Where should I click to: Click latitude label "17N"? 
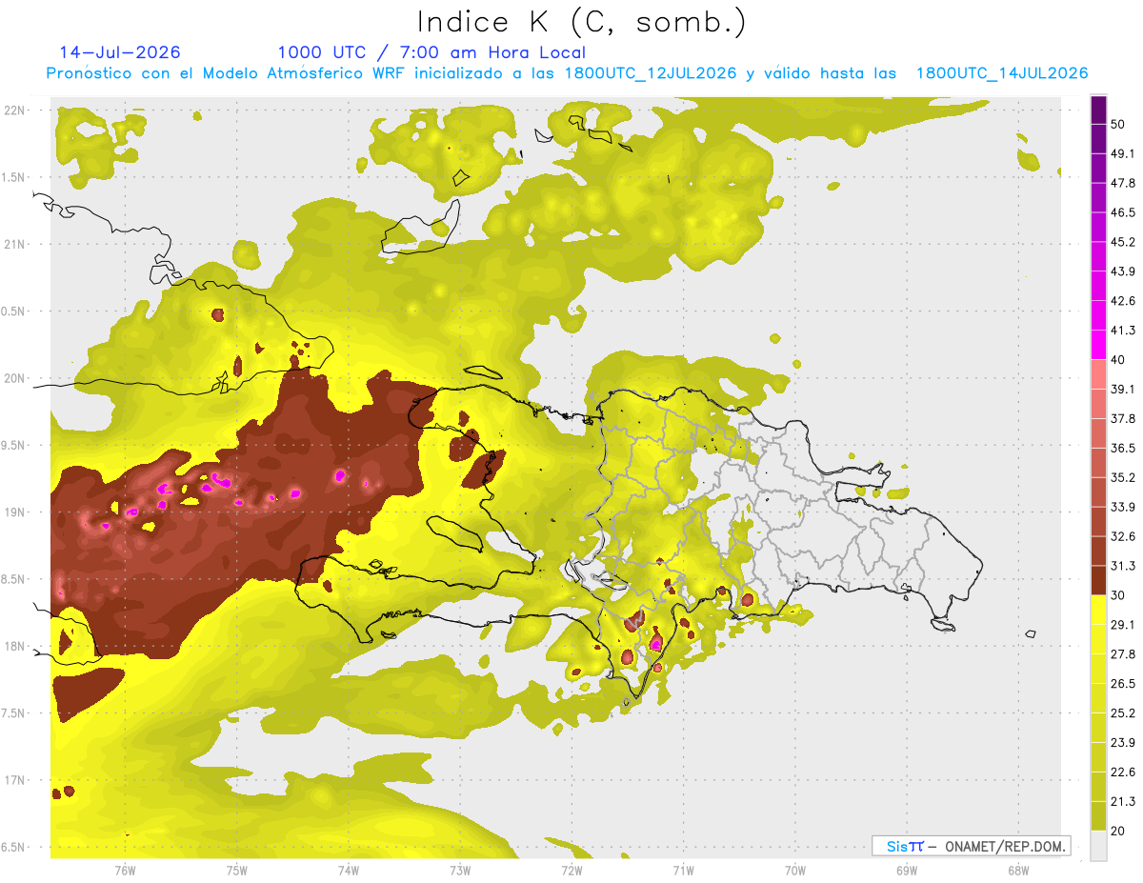point(14,780)
